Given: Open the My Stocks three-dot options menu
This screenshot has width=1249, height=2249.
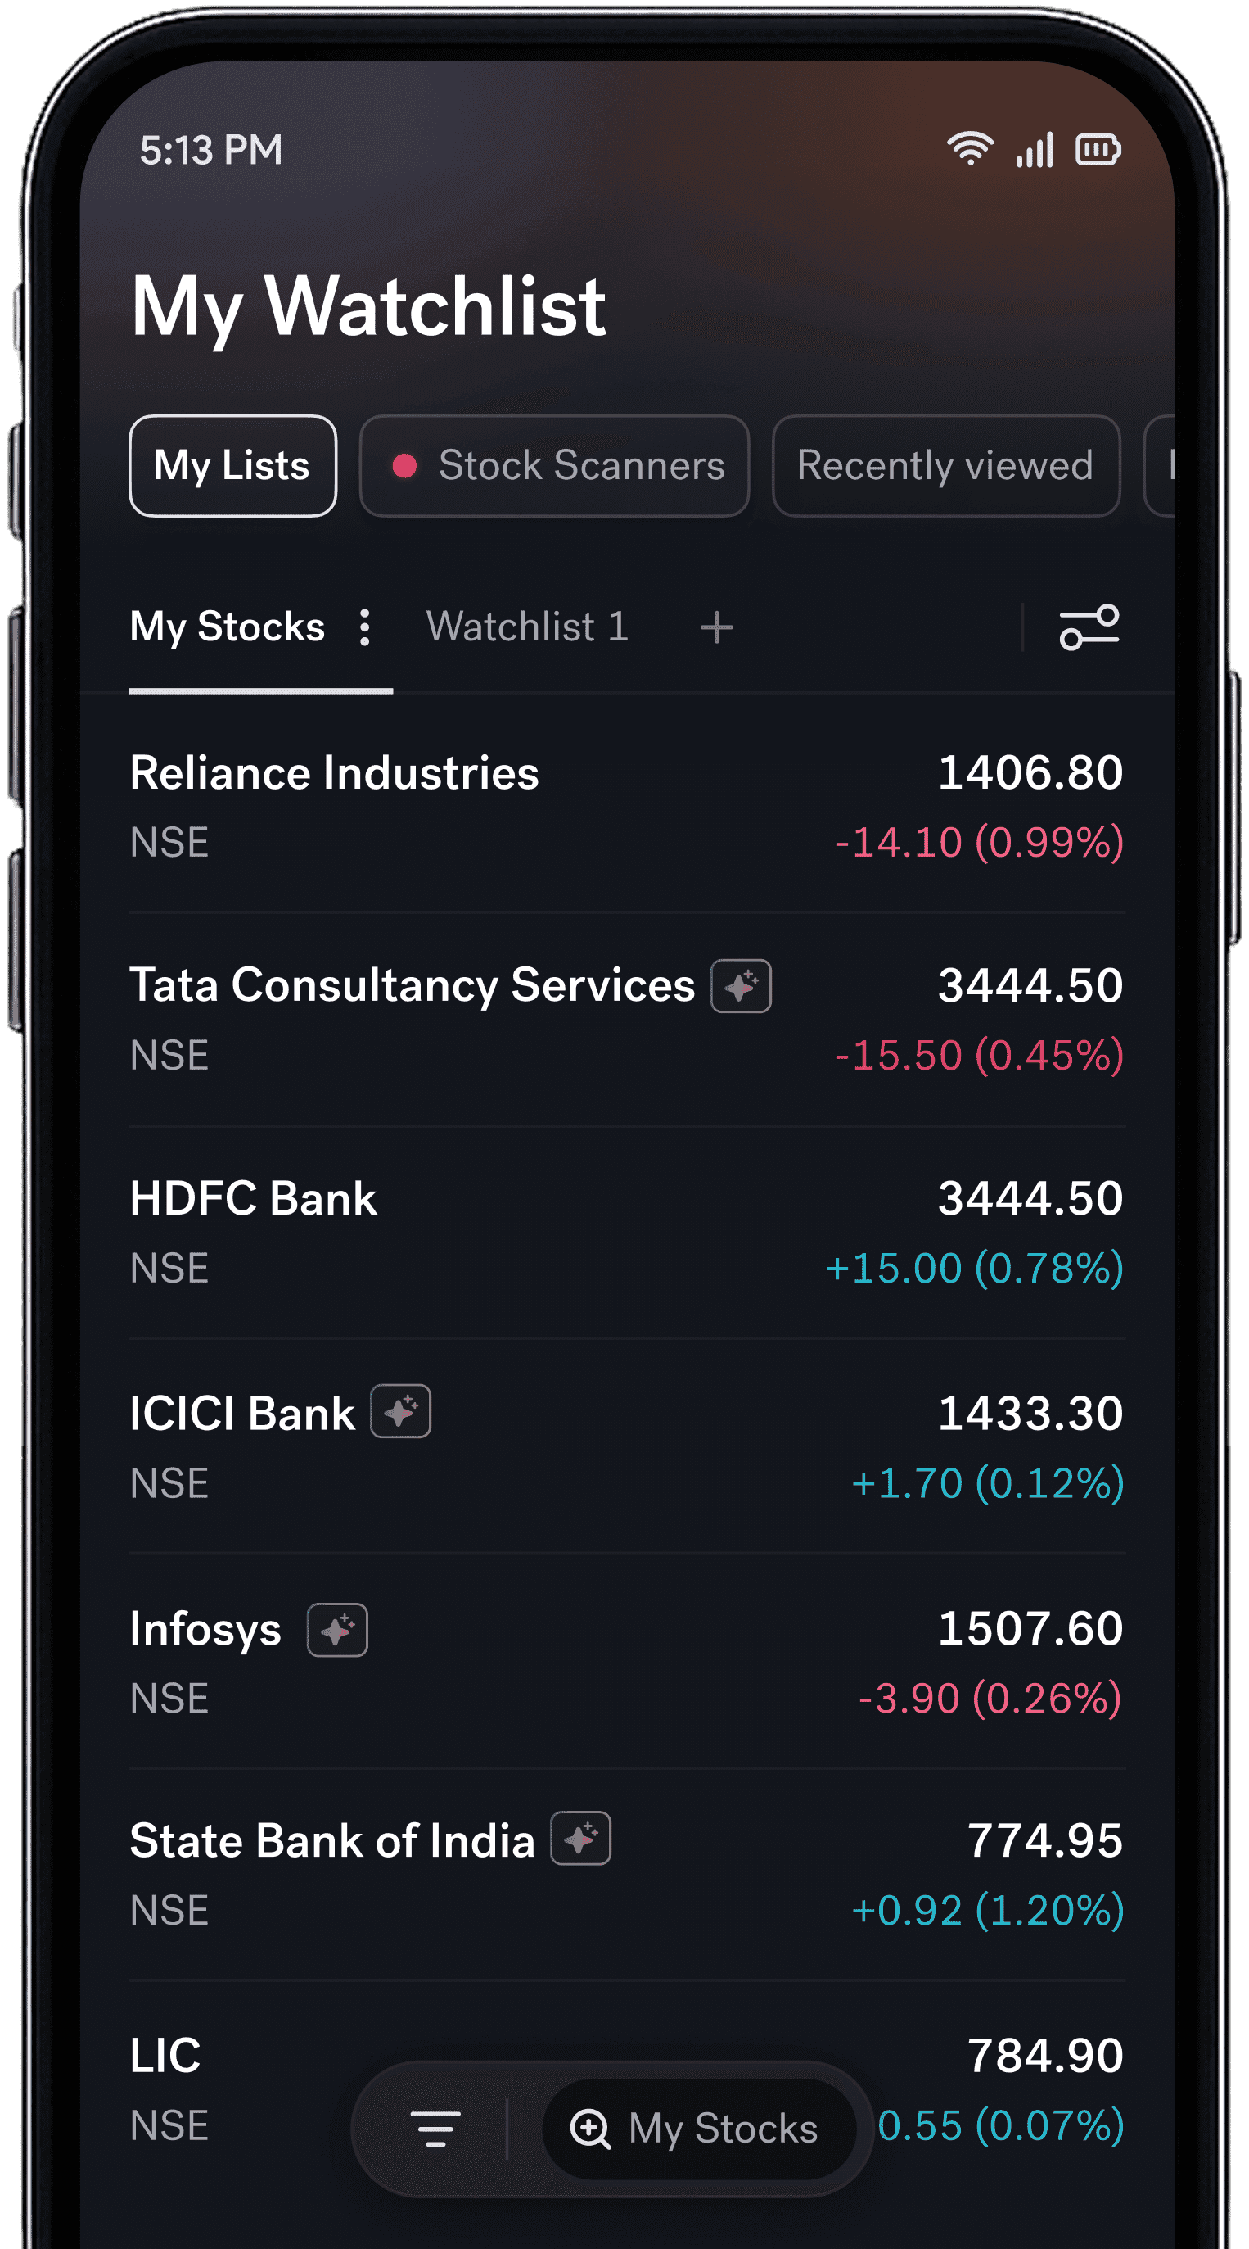Looking at the screenshot, I should 364,627.
